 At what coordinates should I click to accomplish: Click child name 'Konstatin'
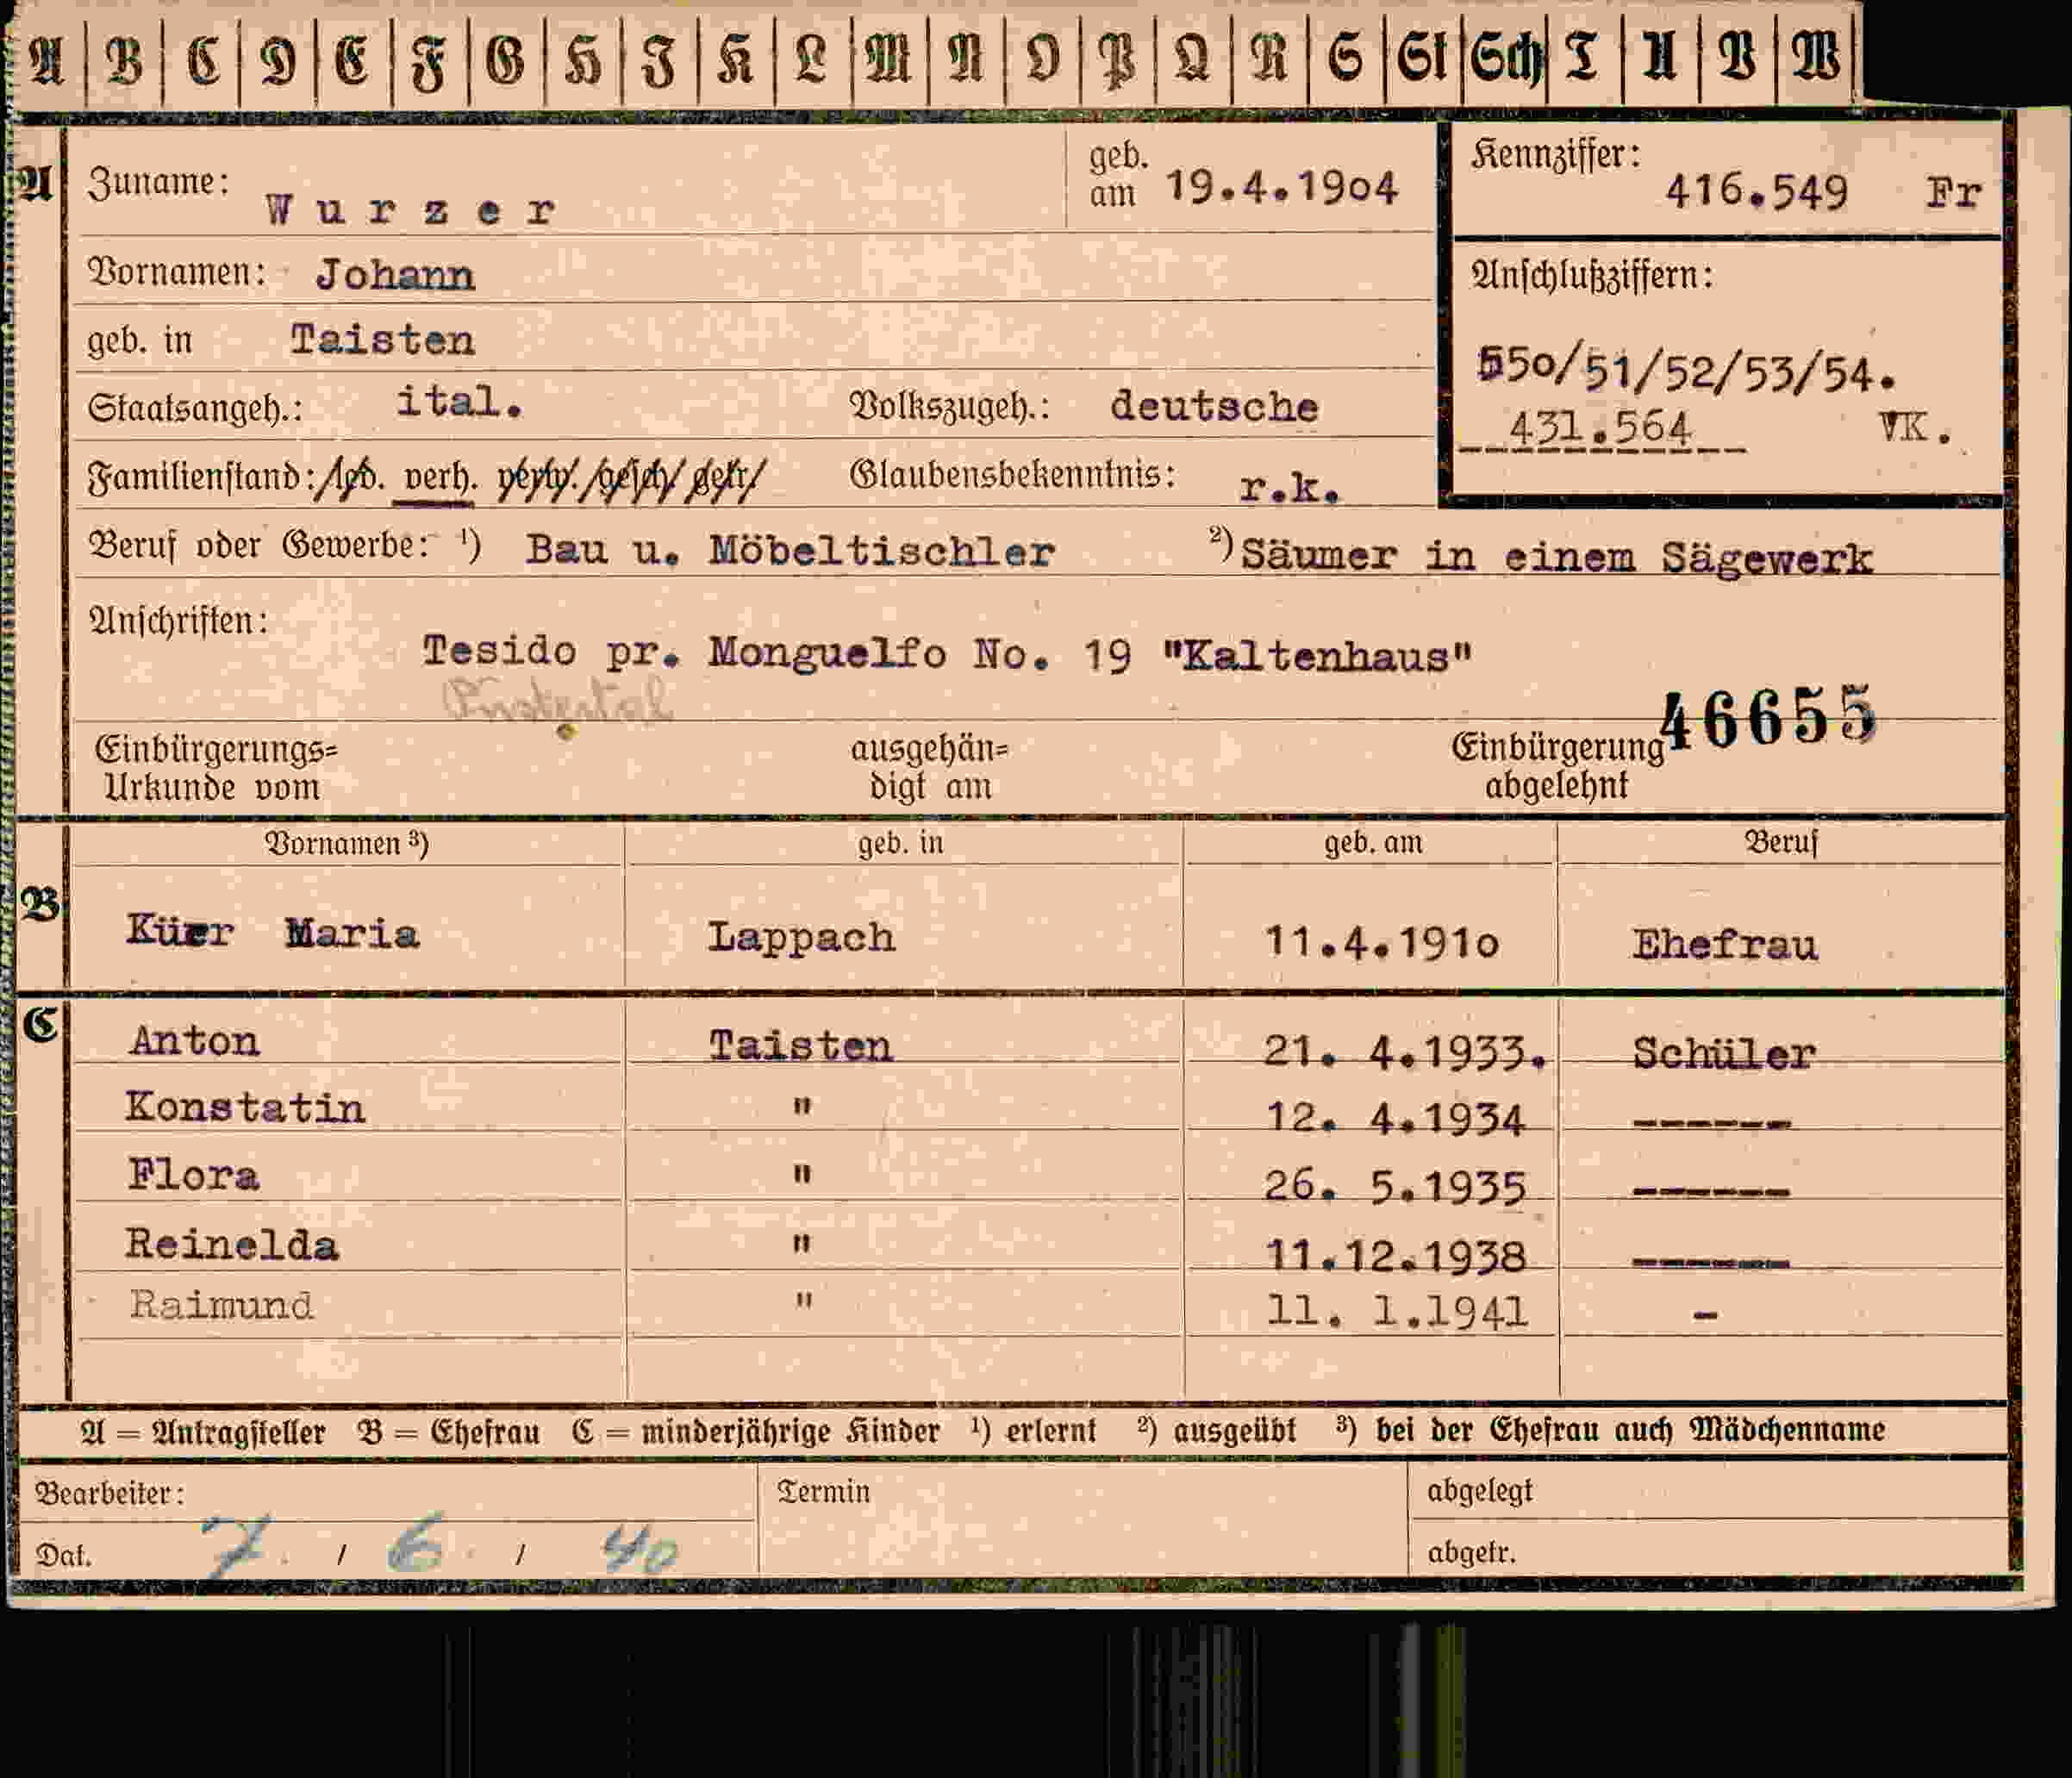(x=245, y=1107)
